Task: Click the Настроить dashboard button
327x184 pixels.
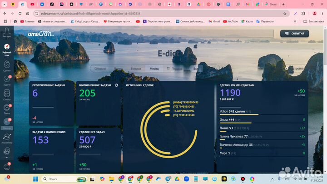Action: tap(296, 69)
